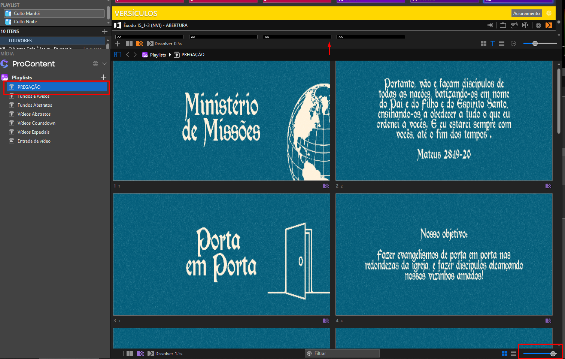Click the orange checkered transition icon
The image size is (565, 359).
point(140,44)
